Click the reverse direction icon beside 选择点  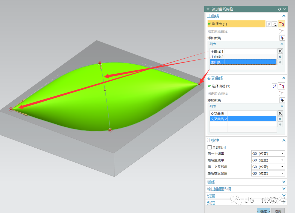point(269,24)
